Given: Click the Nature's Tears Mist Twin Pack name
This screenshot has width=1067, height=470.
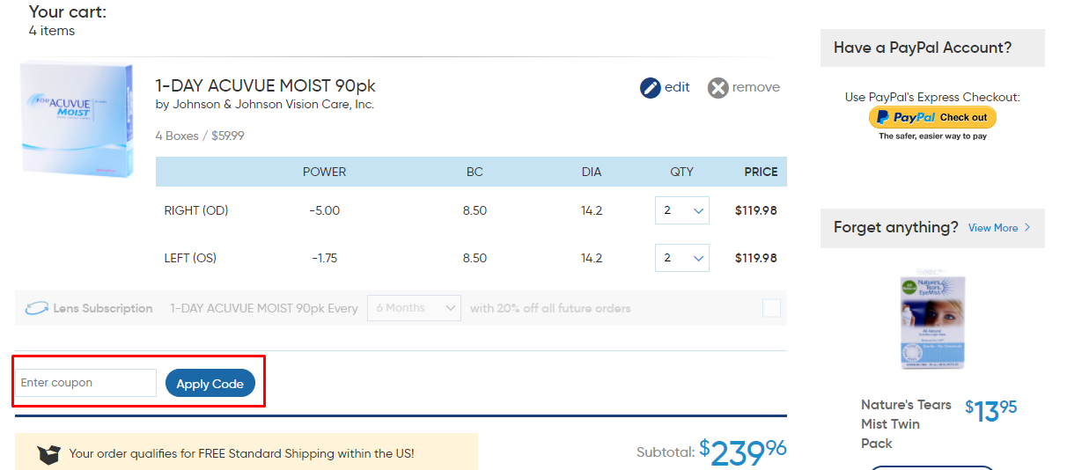Looking at the screenshot, I should 907,424.
